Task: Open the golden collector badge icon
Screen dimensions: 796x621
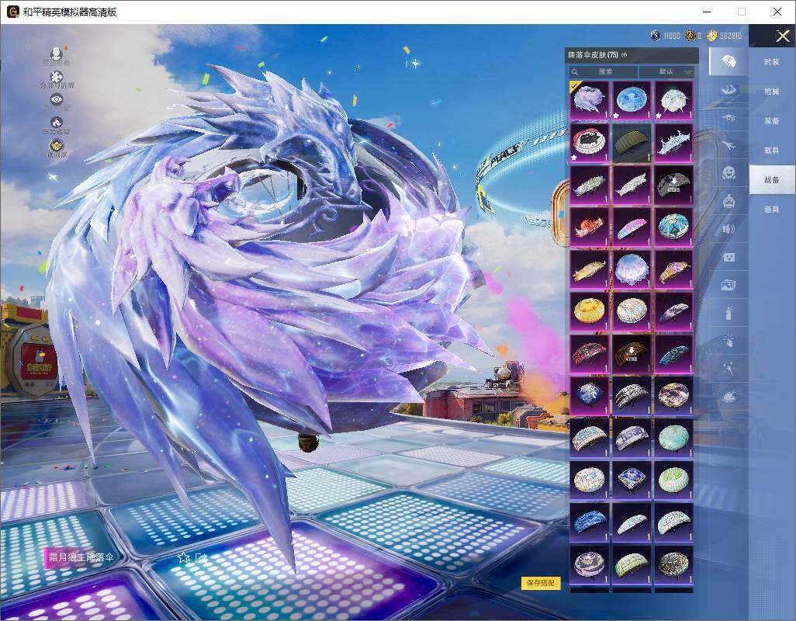Action: 57,146
